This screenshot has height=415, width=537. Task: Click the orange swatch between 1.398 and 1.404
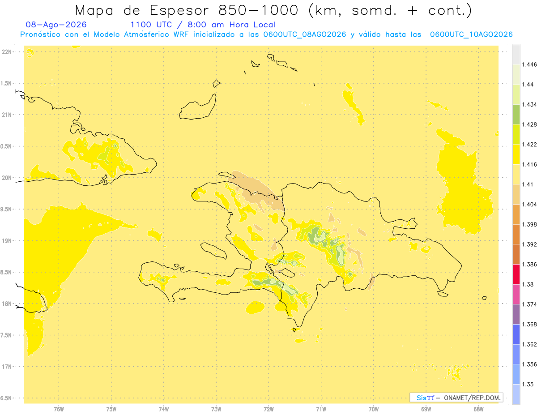tap(516, 214)
